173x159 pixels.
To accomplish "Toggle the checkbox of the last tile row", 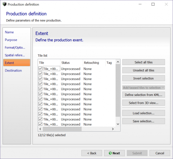I will (x=40, y=124).
